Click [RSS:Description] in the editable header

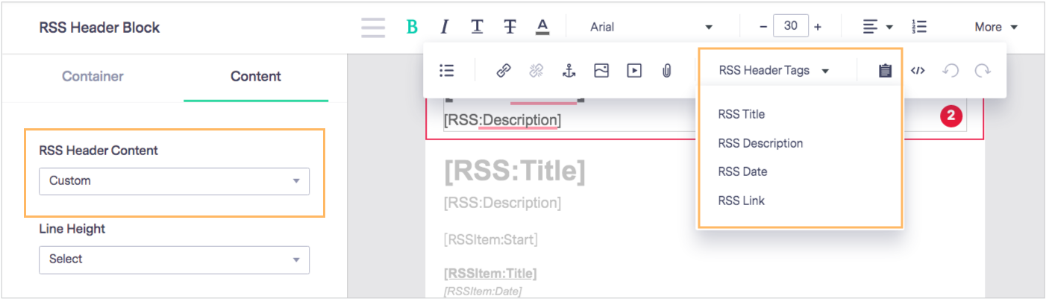(502, 120)
